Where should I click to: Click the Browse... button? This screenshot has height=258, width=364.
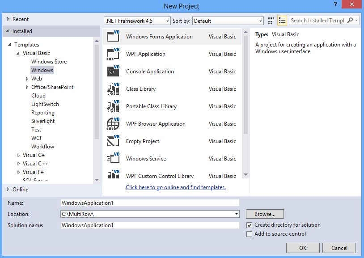[265, 214]
